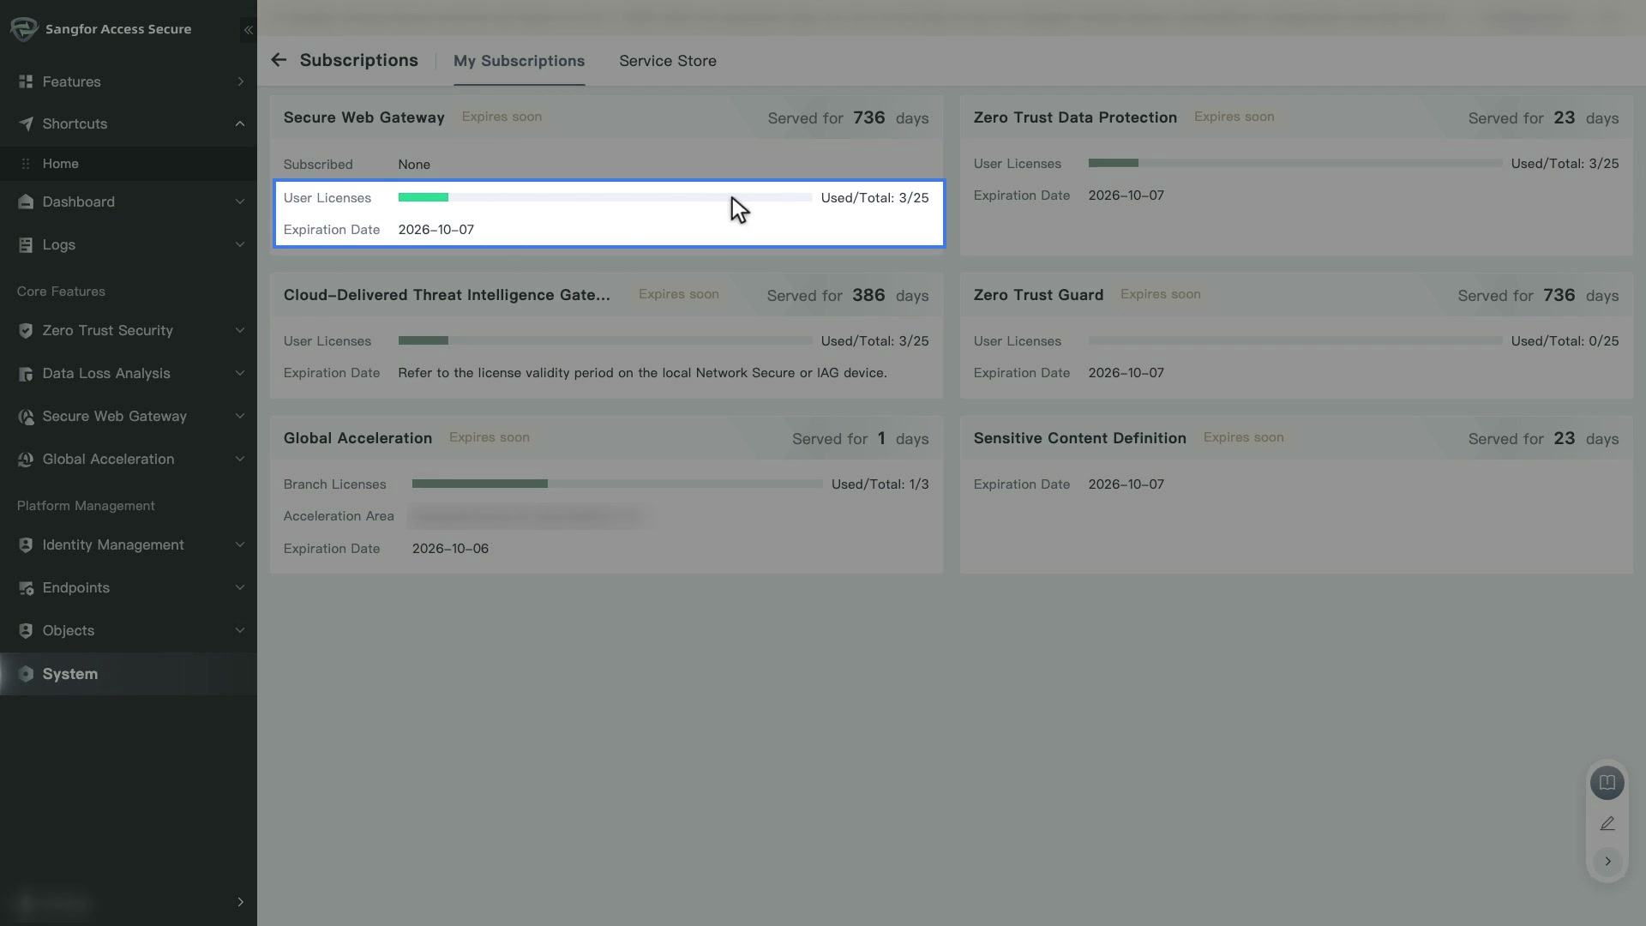Expand the Logs menu chevron
The width and height of the screenshot is (1646, 926).
click(x=240, y=244)
